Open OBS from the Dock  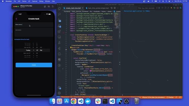pos(126,101)
